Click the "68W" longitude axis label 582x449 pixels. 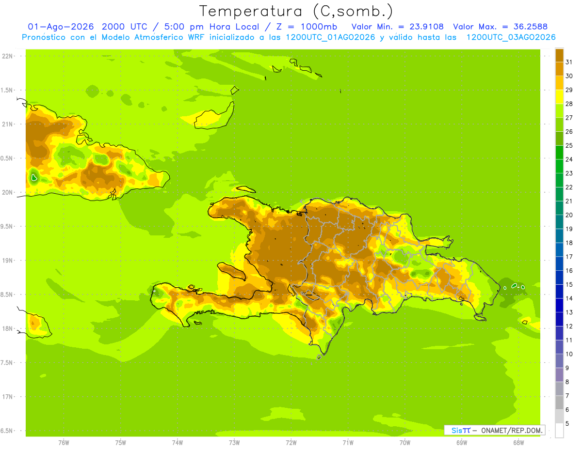(x=518, y=442)
